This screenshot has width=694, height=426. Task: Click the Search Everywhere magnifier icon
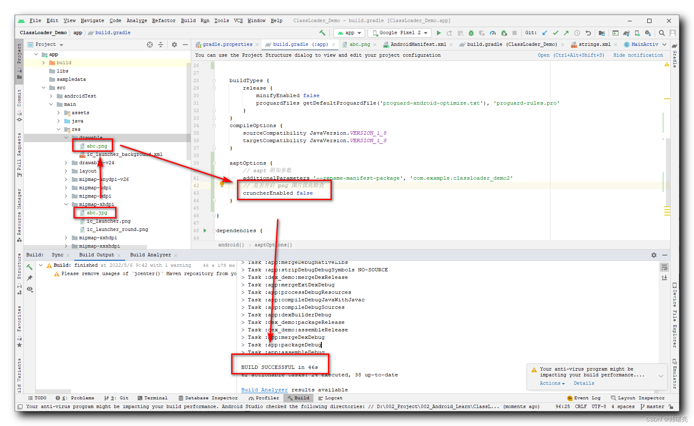(x=662, y=33)
